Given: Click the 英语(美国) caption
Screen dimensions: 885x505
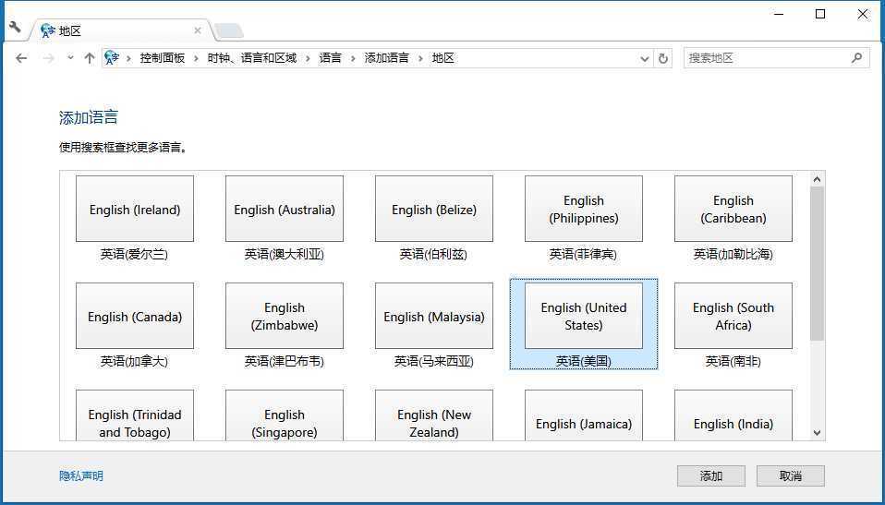Looking at the screenshot, I should coord(584,361).
